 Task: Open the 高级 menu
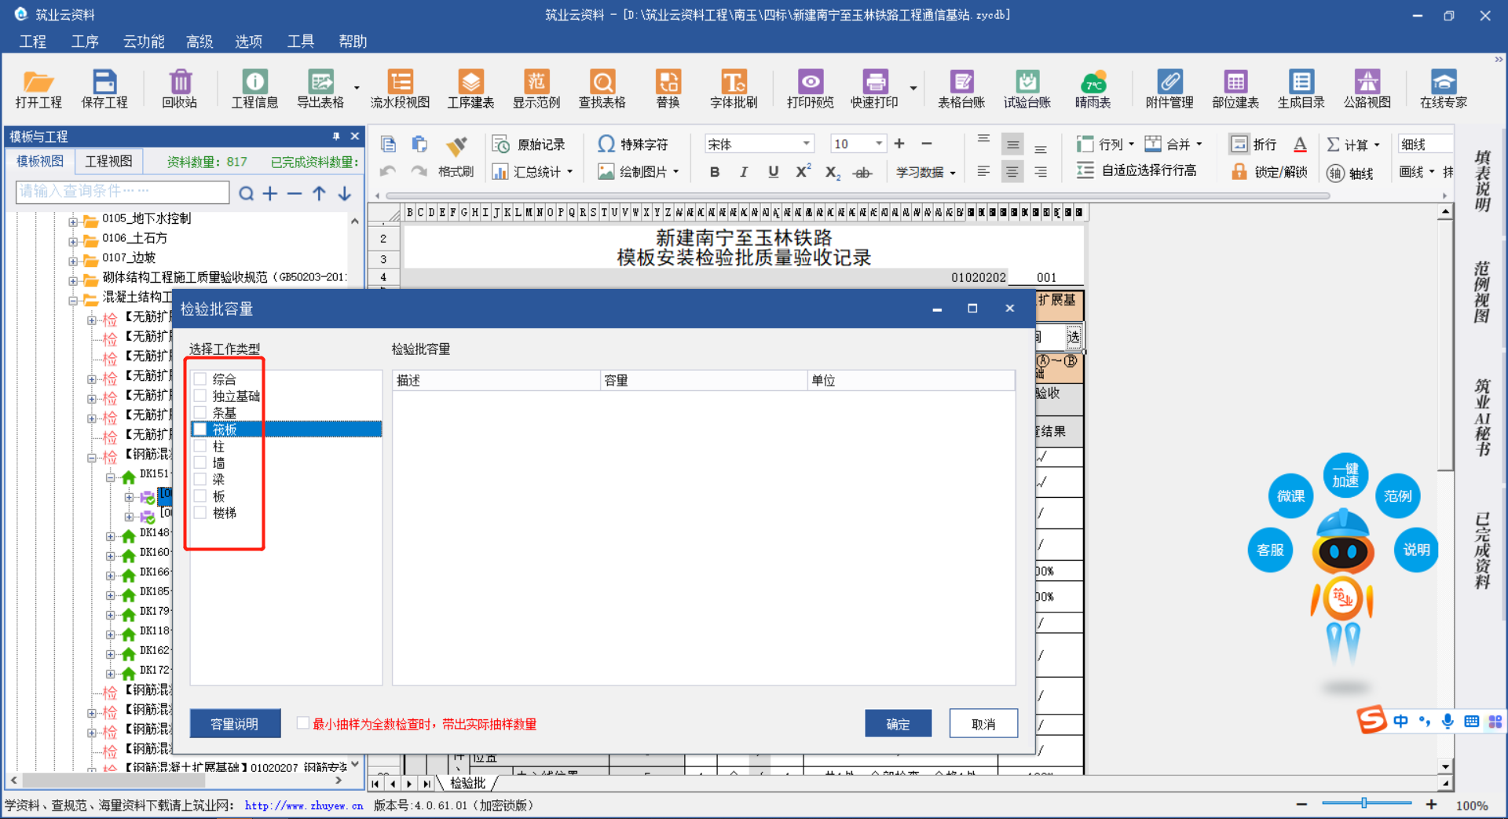199,42
